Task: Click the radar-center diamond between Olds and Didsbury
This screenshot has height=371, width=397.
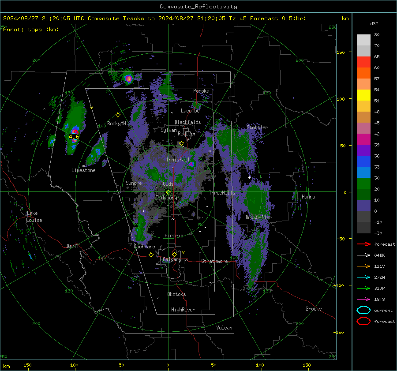Action: pyautogui.click(x=168, y=192)
